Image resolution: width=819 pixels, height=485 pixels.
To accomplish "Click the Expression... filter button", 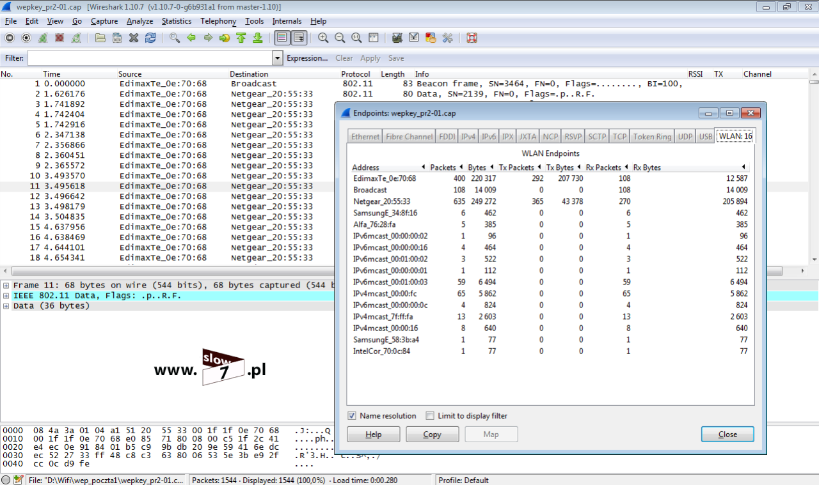I will (307, 58).
